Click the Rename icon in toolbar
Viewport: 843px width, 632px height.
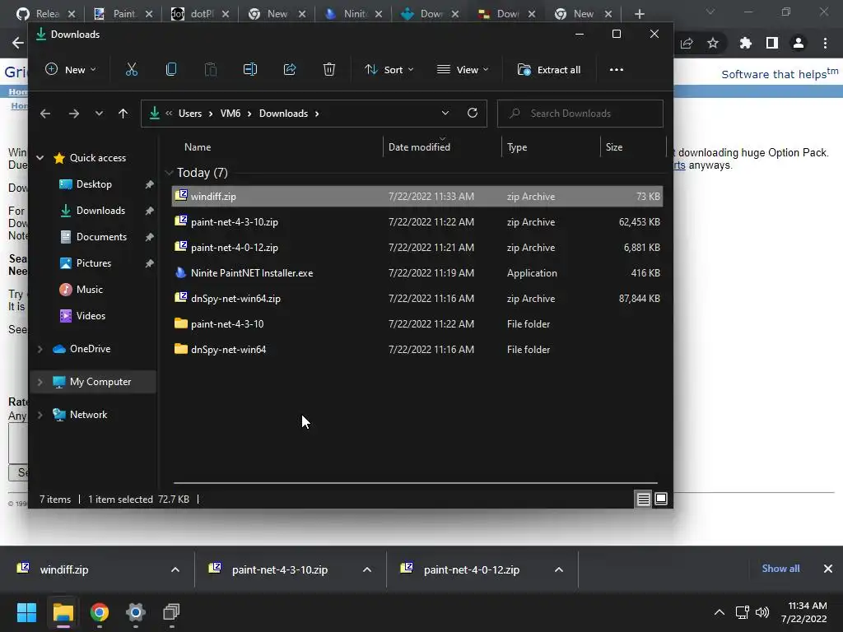point(250,69)
